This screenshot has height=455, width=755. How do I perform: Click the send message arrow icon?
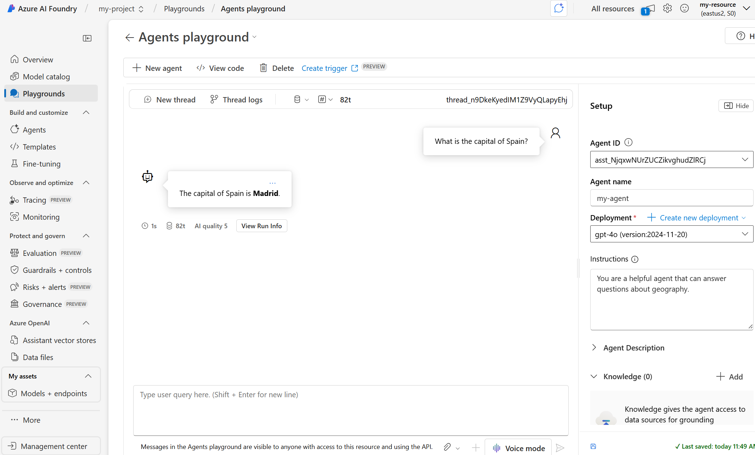coord(560,448)
